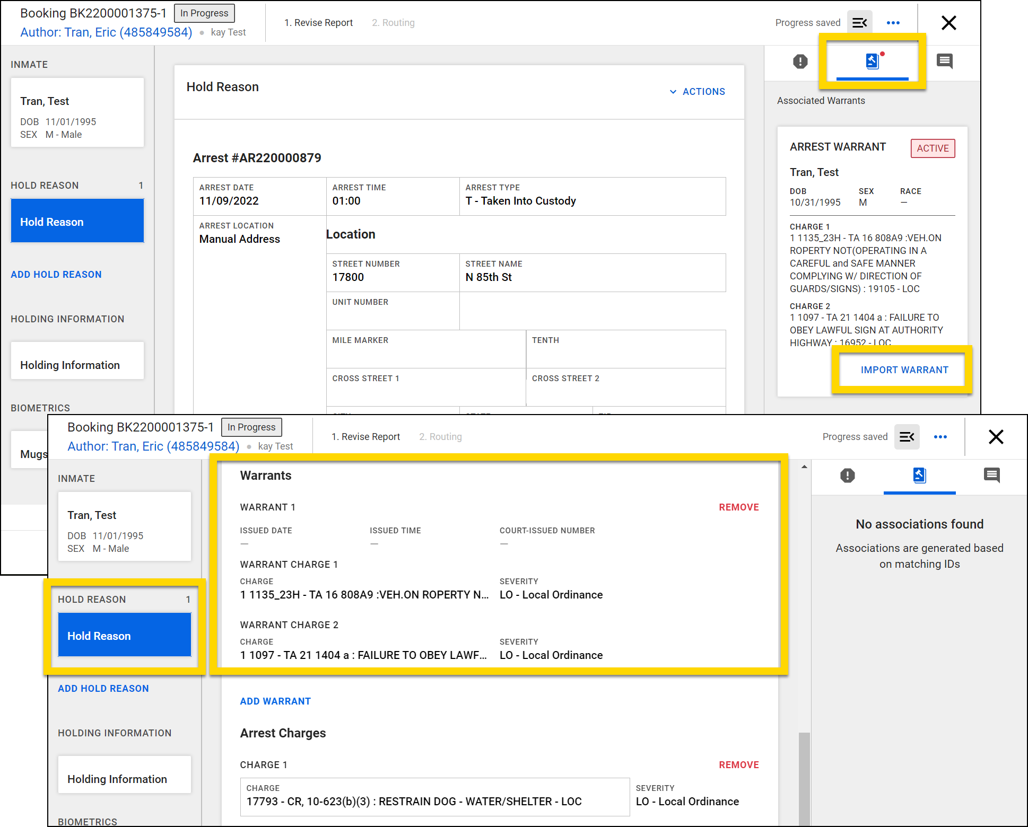Click the lower ADD HOLD REASON link
The width and height of the screenshot is (1028, 827).
tap(103, 689)
